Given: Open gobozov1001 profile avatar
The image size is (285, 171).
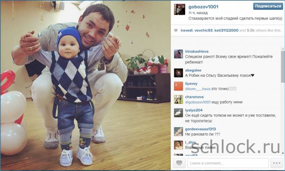Looking at the screenshot, I should coord(180,9).
